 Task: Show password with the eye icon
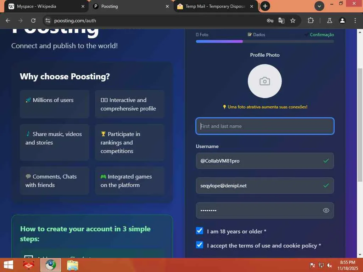click(x=326, y=210)
